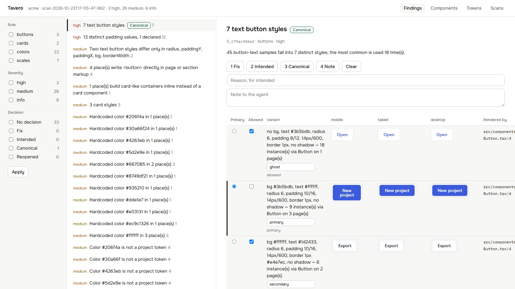Click in the Note to the agent box
The image size is (515, 289).
pos(365,98)
